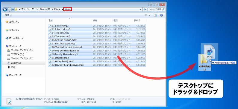
Task: Click the Forward navigation arrow
Action: 9,9
